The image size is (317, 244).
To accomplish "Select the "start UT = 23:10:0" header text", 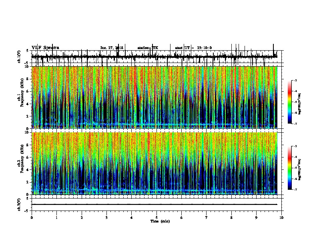I will (193, 48).
